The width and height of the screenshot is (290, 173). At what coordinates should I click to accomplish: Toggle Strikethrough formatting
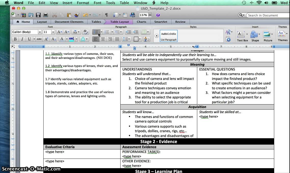[x=39, y=39]
